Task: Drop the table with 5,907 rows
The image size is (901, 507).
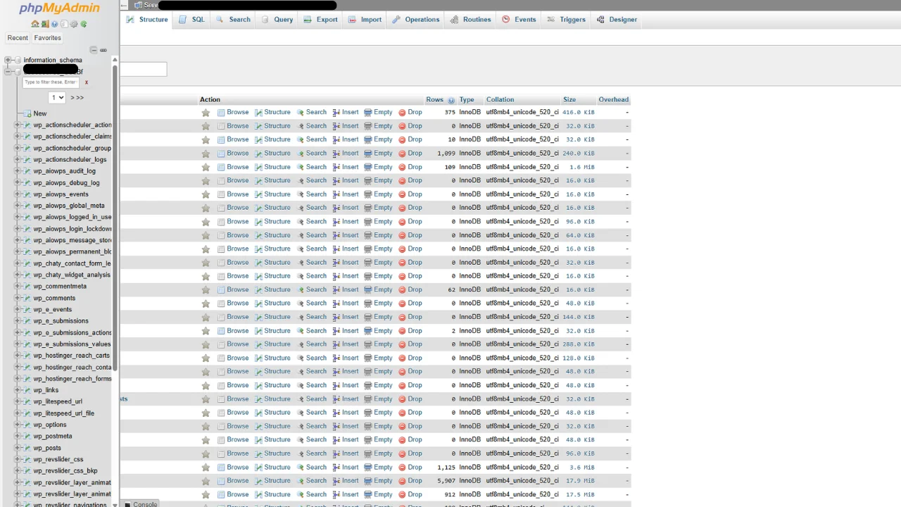Action: pyautogui.click(x=410, y=481)
